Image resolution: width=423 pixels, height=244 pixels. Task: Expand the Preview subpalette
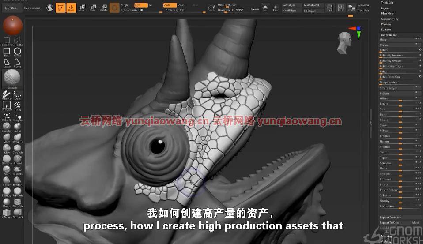[x=386, y=24]
